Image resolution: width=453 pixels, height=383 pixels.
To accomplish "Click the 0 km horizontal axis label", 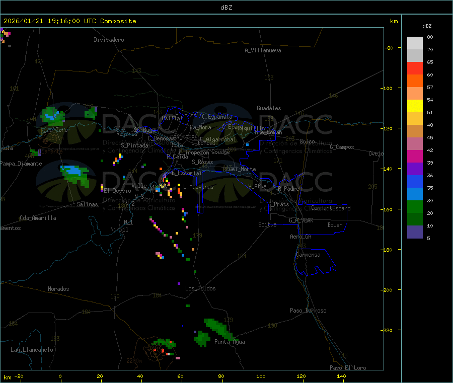I will 60,376.
